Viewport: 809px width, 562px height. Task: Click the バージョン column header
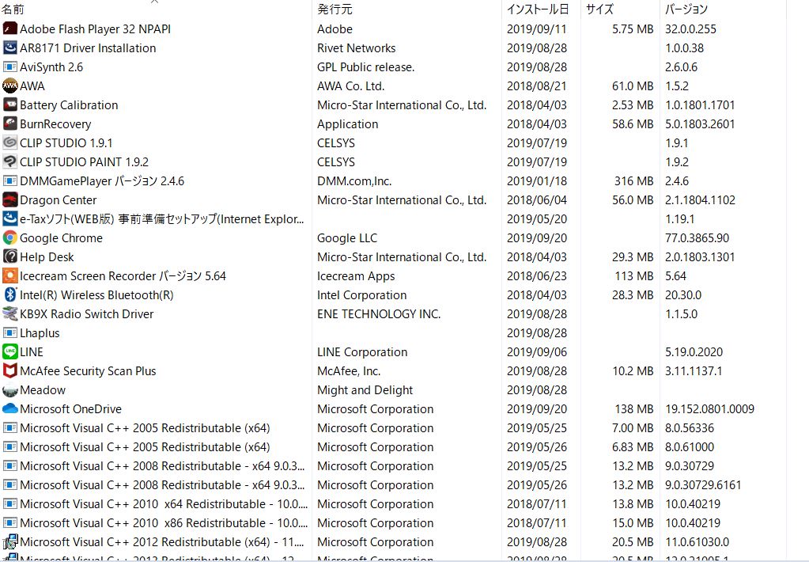(686, 10)
